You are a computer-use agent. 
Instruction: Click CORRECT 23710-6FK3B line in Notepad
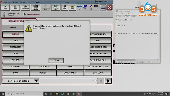tap(124, 20)
